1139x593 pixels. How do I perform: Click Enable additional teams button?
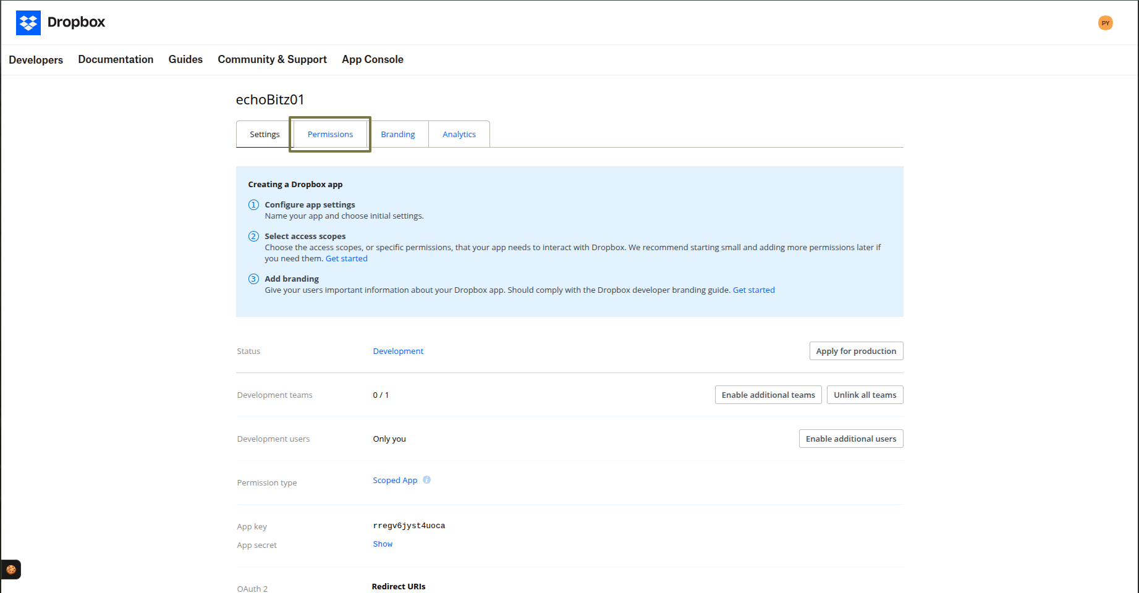(x=768, y=395)
